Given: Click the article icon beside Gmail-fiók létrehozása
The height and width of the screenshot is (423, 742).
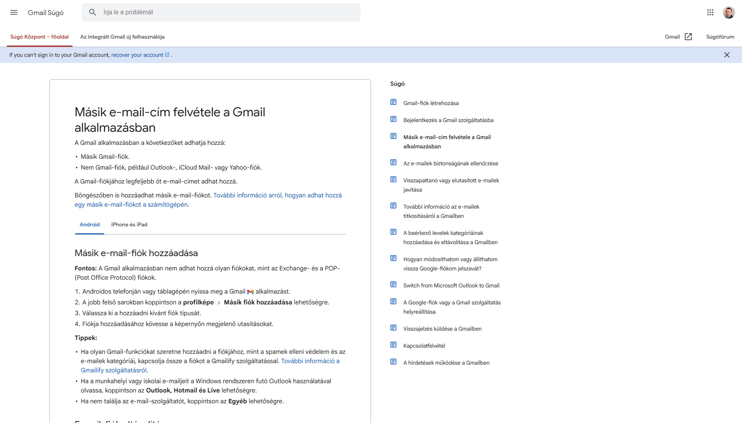Looking at the screenshot, I should [x=393, y=102].
